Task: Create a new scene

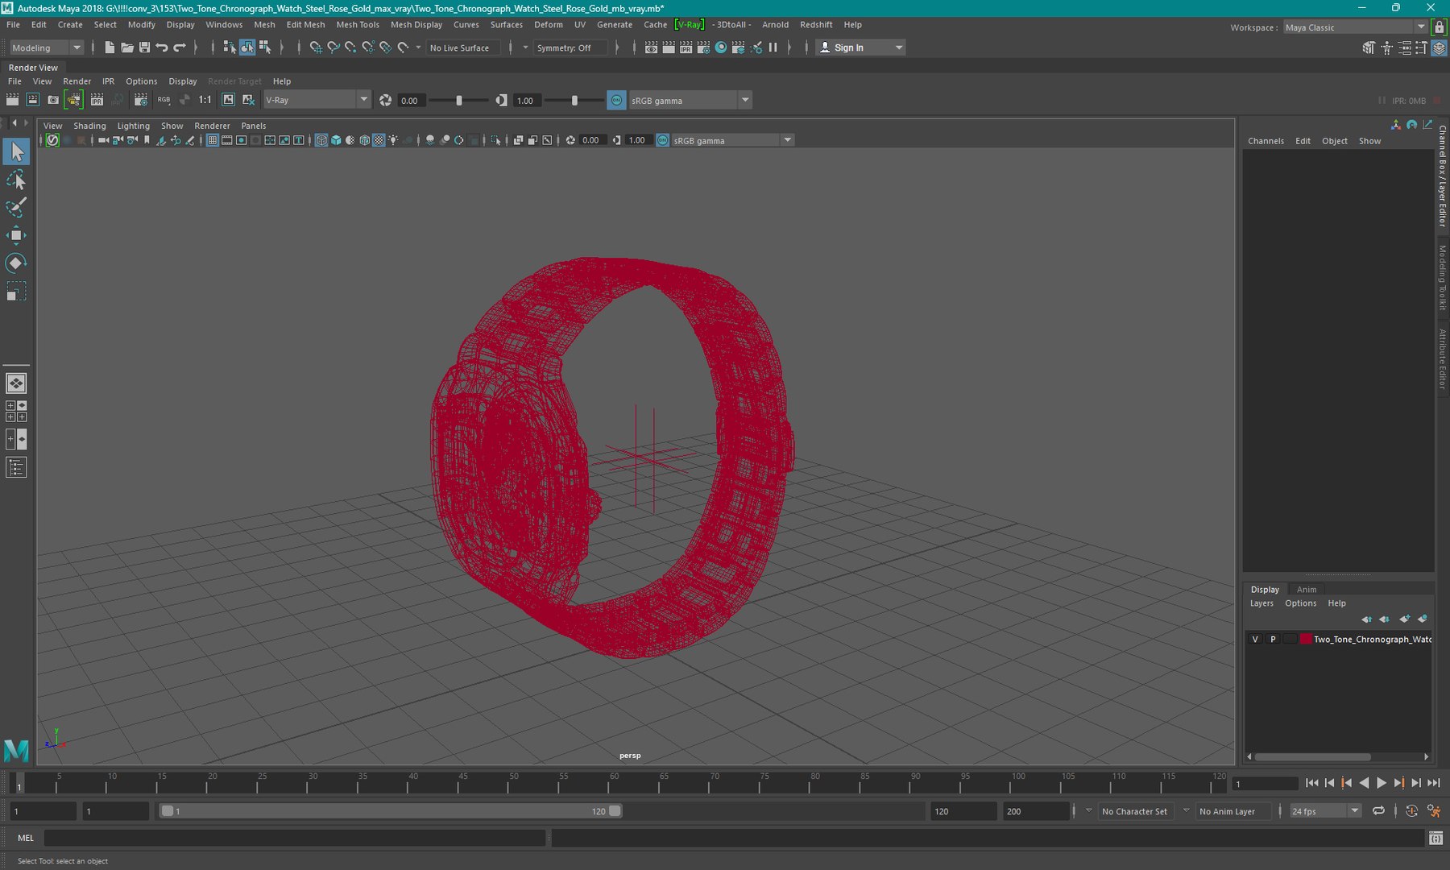Action: [110, 48]
